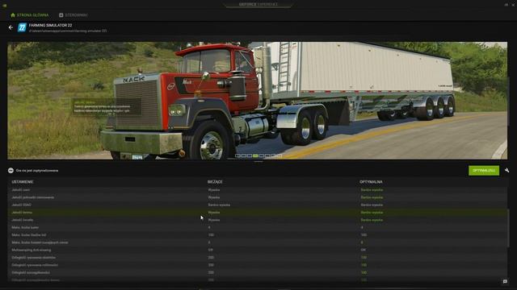This screenshot has width=517, height=290.
Task: Click optimal value Bardzo wysoka for Jakość cieni
Action: 372,190
